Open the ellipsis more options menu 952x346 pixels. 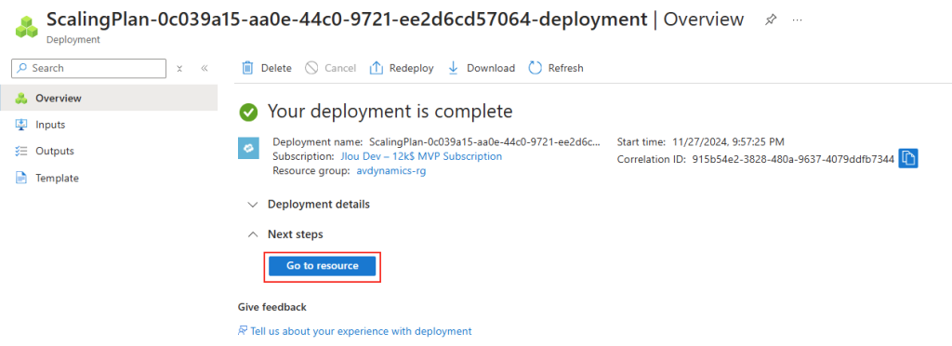797,20
